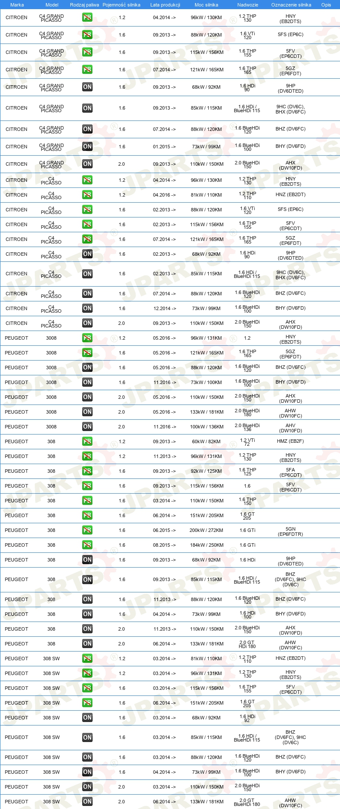
Task: Click the ON icon in the Peugeot 3008 73kW/100KM row
Action: click(x=87, y=382)
